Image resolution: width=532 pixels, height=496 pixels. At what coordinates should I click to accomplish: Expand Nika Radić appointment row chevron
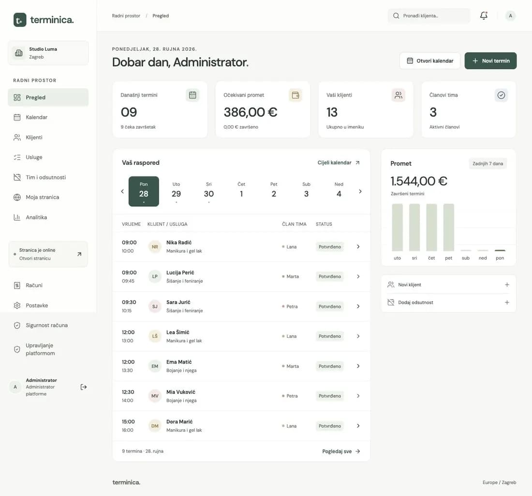point(358,247)
